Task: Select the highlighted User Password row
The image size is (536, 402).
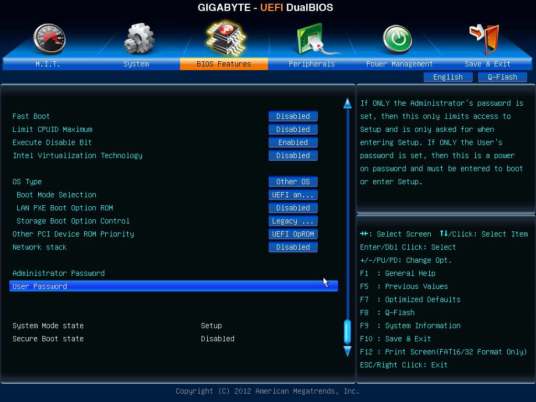Action: [174, 286]
